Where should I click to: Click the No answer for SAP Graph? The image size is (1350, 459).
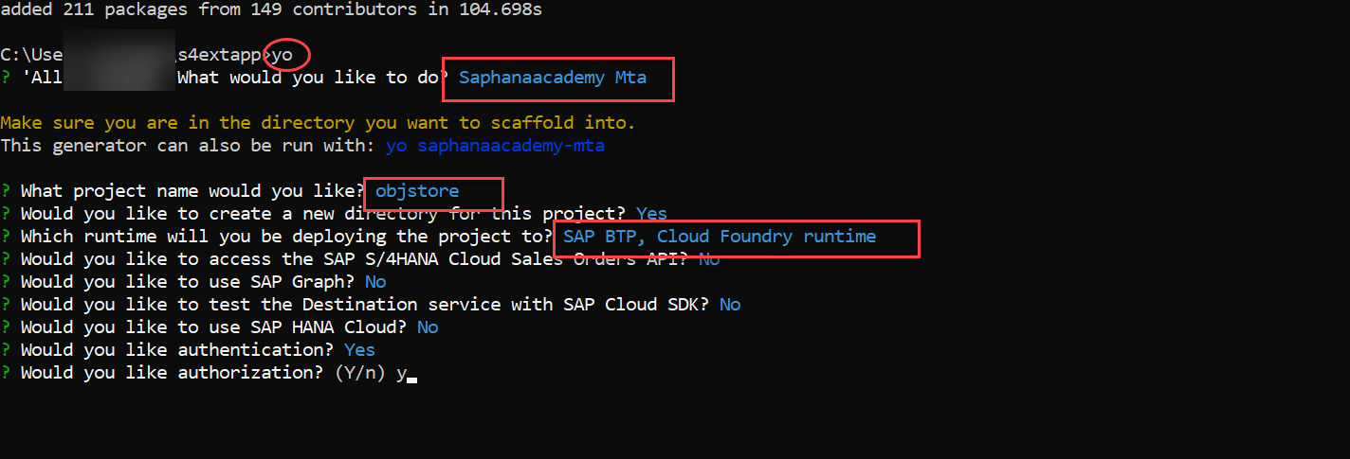point(375,282)
